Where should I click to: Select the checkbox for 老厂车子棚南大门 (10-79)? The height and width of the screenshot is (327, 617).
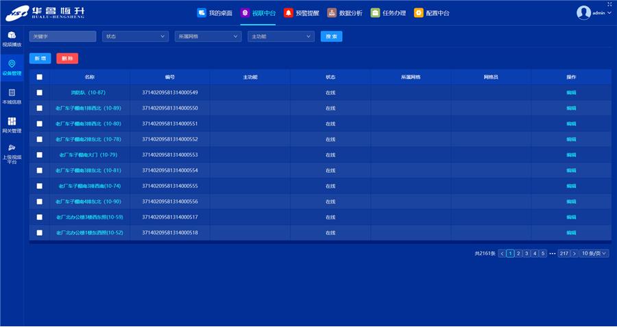tap(39, 155)
